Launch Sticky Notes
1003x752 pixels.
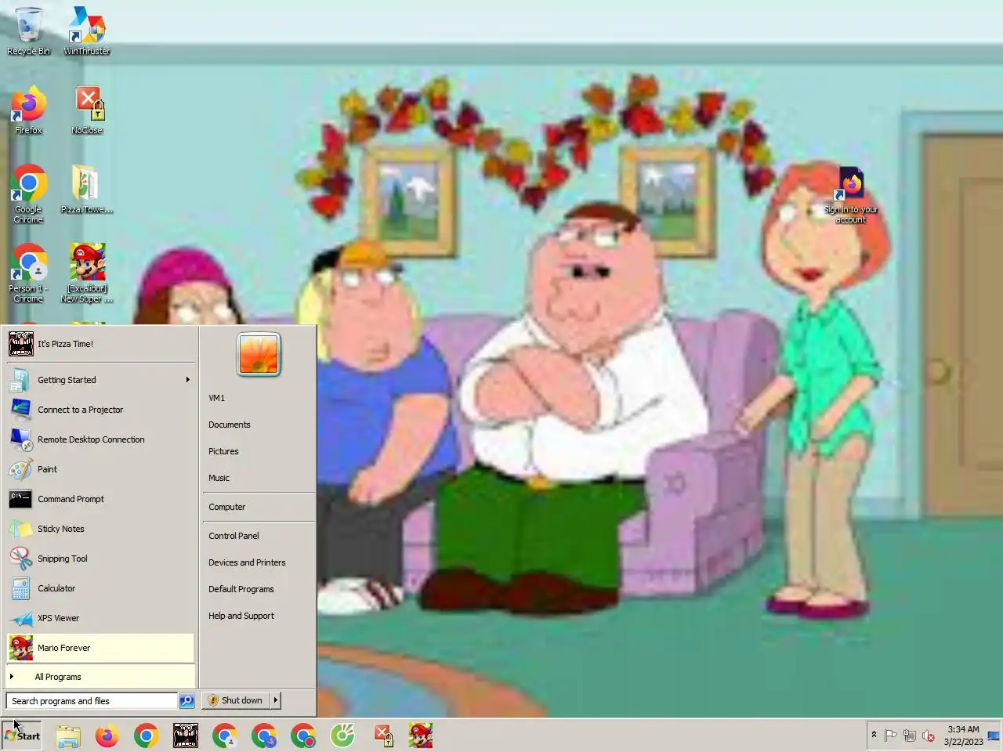(x=101, y=529)
